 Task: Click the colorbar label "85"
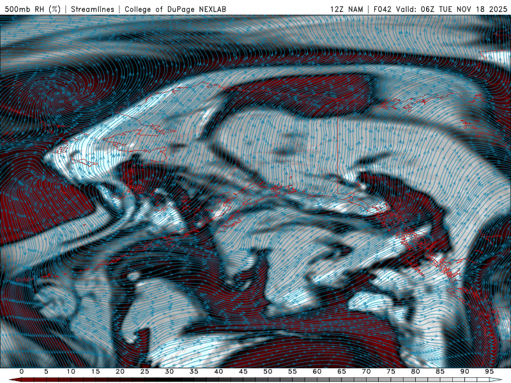440,372
